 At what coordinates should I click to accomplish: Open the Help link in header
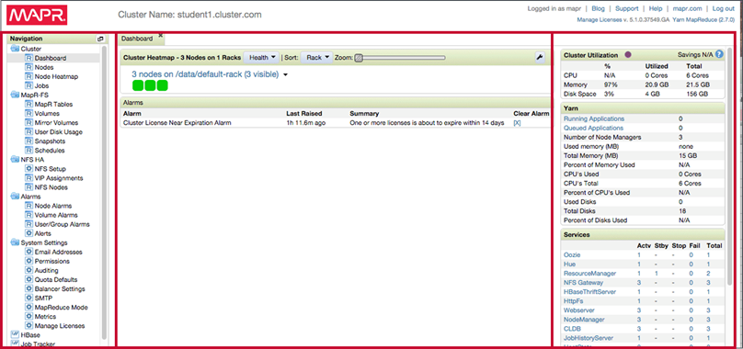pos(656,8)
